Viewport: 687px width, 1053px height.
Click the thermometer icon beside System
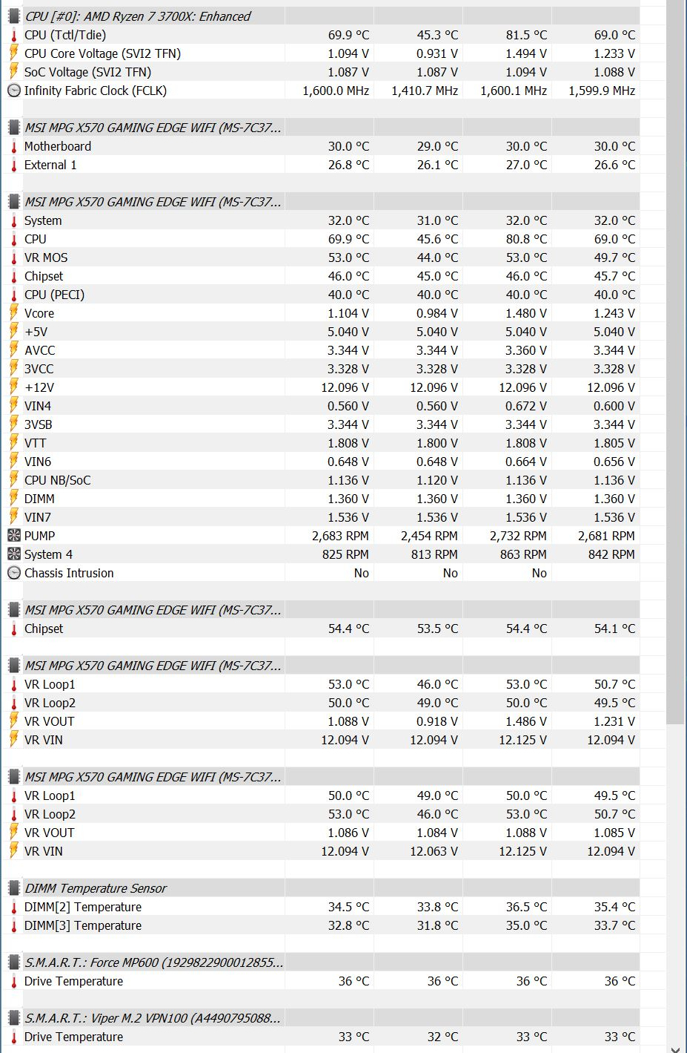(x=13, y=220)
